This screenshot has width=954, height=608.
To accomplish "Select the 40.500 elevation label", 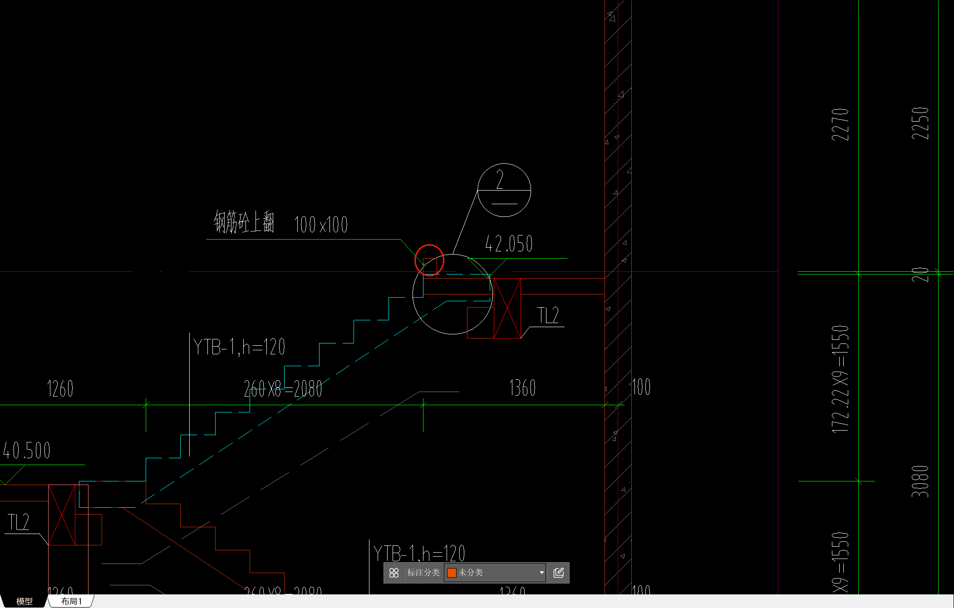I will tap(27, 451).
